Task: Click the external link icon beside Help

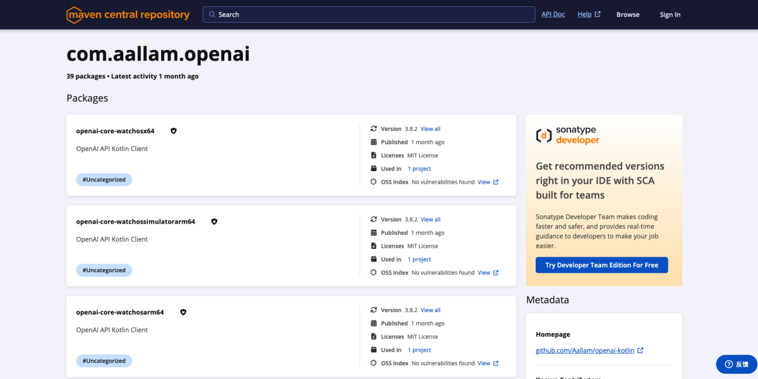Action: coord(598,14)
